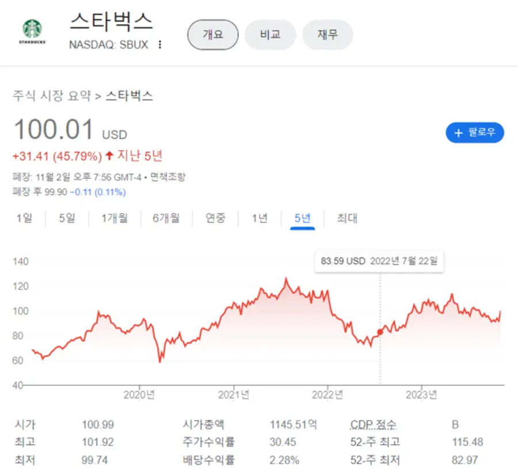This screenshot has height=469, width=518.
Task: Click the CDP 점수 label link
Action: pyautogui.click(x=373, y=425)
